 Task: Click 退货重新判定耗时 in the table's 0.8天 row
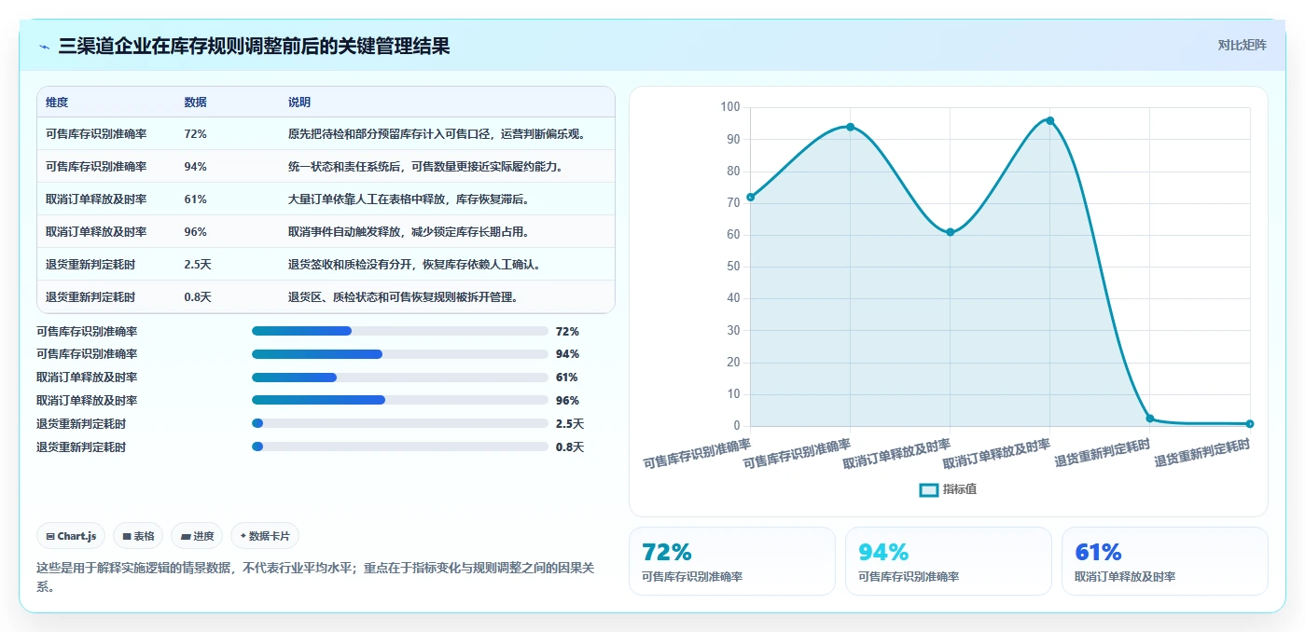(90, 297)
